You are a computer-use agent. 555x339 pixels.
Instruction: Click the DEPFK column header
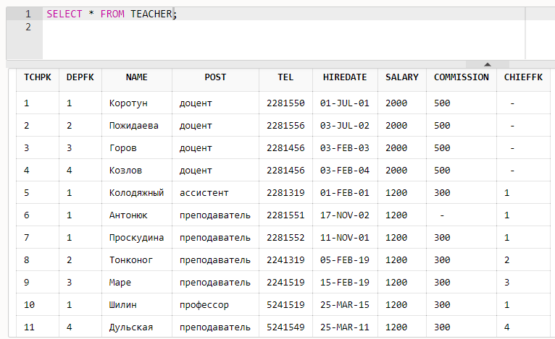click(x=80, y=77)
